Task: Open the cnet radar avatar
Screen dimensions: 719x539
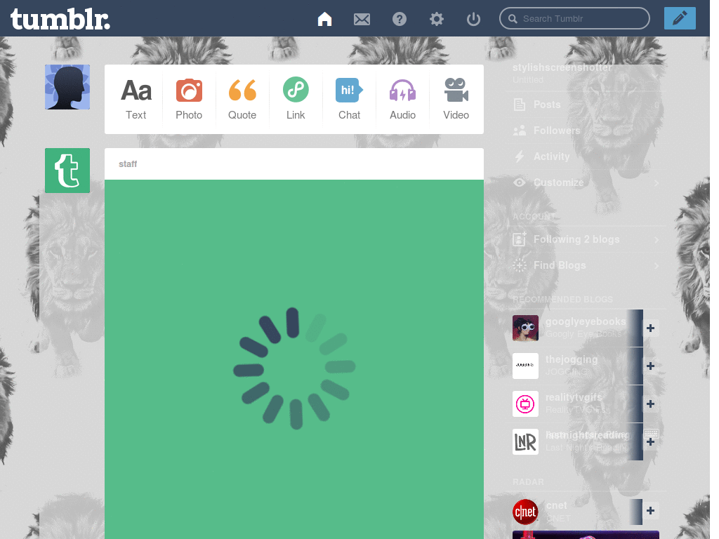Action: [525, 512]
